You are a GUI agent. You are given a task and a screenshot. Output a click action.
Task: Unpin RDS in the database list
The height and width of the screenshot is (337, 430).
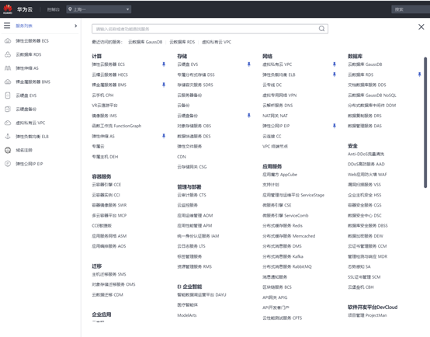[x=420, y=75]
